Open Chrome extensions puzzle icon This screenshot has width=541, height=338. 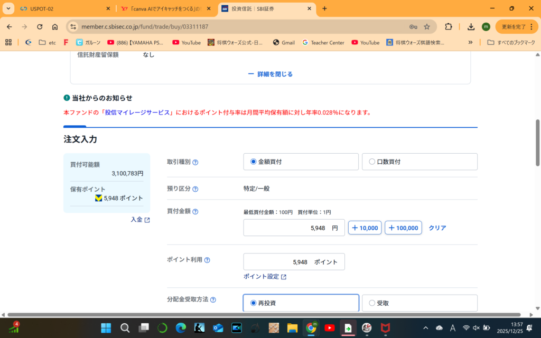coord(449,27)
